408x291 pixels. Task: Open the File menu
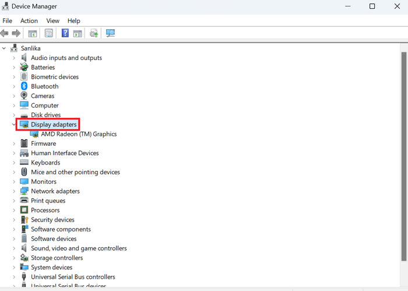(x=7, y=21)
